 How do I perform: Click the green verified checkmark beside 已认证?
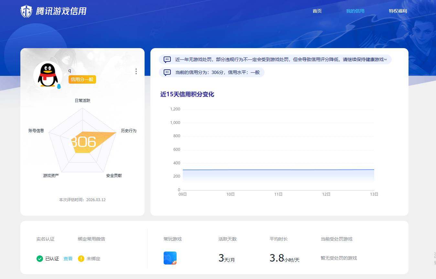[40, 258]
